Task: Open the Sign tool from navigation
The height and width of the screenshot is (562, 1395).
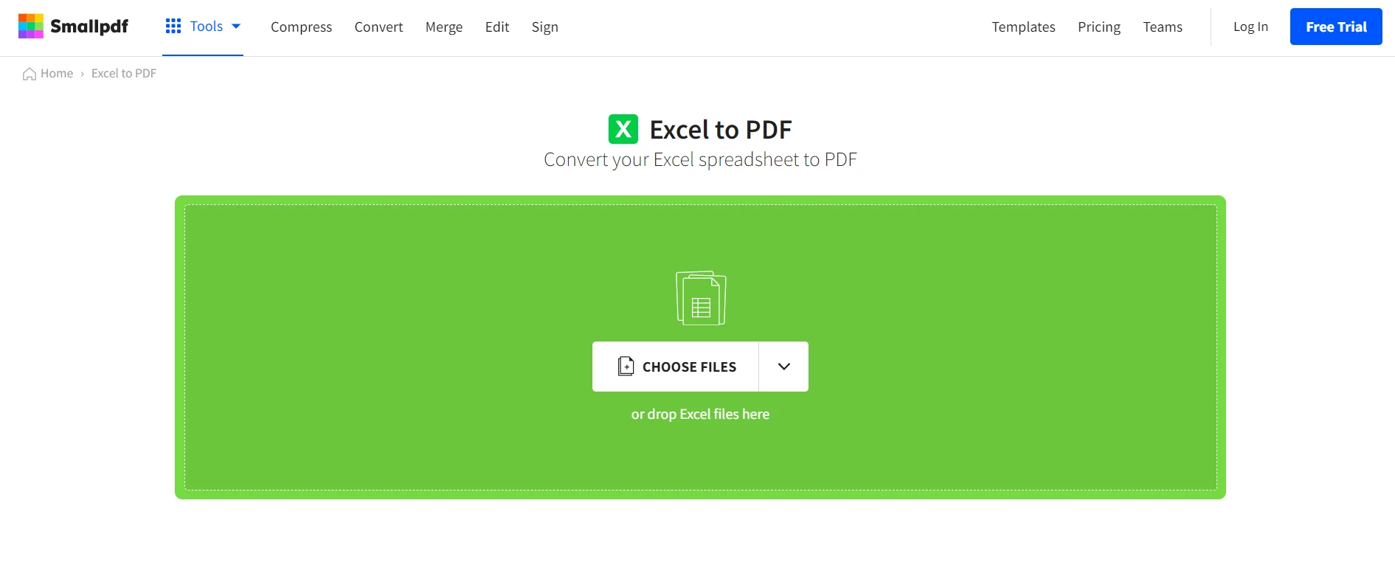Action: (545, 27)
